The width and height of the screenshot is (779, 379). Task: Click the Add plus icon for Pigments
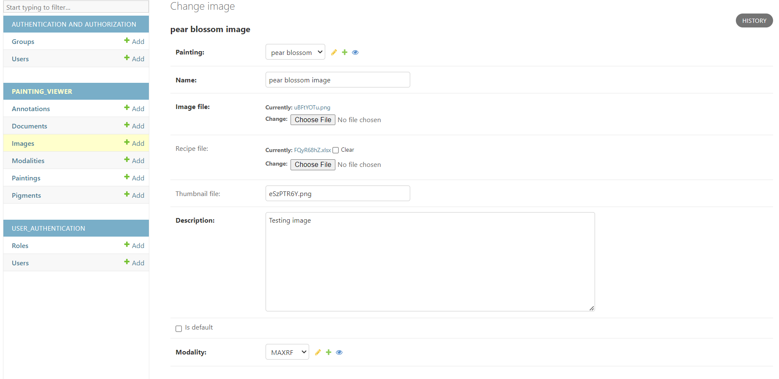pyautogui.click(x=127, y=194)
